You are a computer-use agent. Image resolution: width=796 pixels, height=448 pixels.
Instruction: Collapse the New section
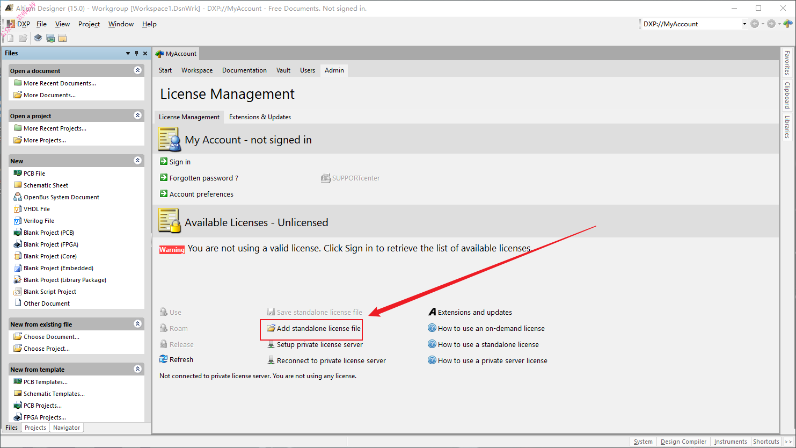point(138,161)
